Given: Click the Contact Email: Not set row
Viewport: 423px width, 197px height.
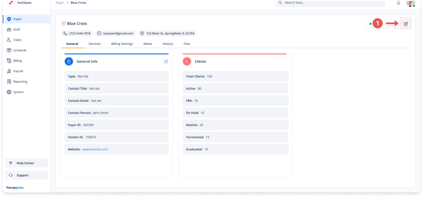Looking at the screenshot, I should 117,101.
